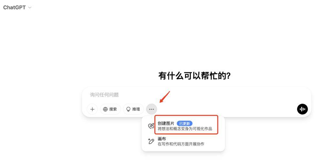This screenshot has width=323, height=162.
Task: Click the lightbulb icon in 推理
Action: point(128,109)
